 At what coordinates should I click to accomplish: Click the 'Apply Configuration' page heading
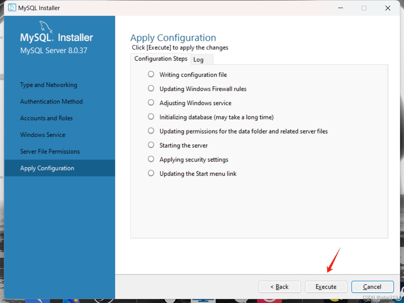173,38
